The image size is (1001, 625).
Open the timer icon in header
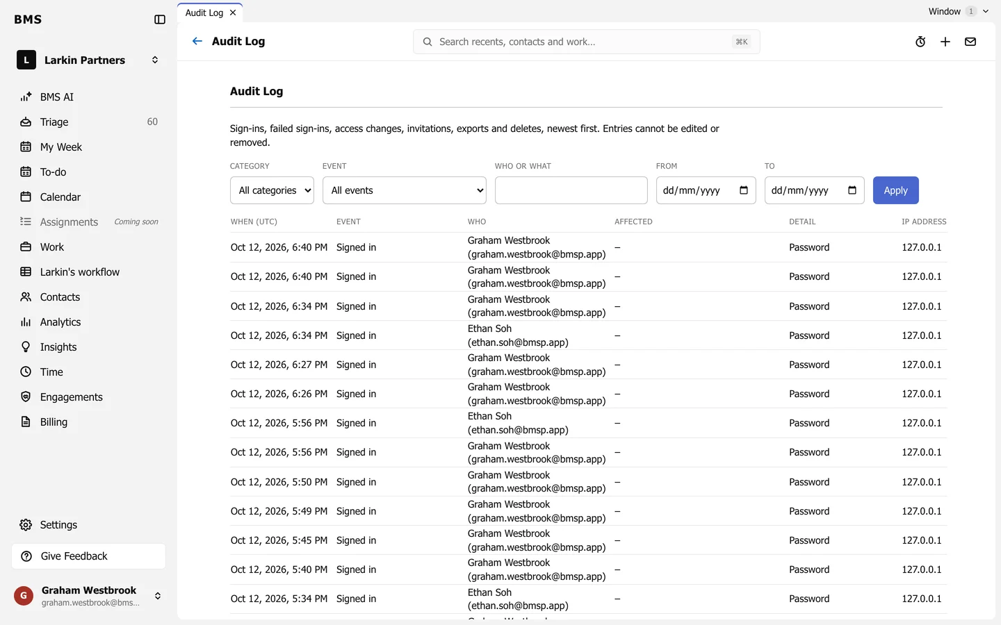pyautogui.click(x=920, y=42)
